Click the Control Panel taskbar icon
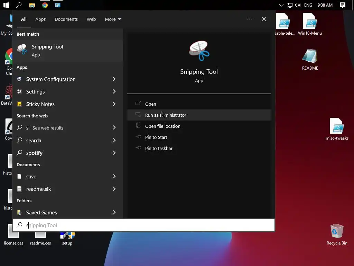Image resolution: width=354 pixels, height=266 pixels. (x=58, y=5)
